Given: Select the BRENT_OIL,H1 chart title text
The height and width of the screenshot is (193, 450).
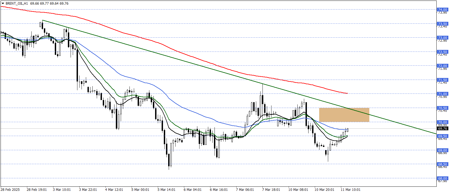Looking at the screenshot, I should 17,4.
